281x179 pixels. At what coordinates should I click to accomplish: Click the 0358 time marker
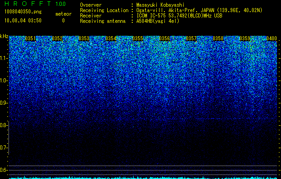click(218, 38)
